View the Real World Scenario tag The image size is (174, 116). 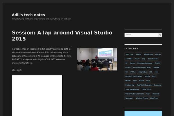tap(144, 85)
